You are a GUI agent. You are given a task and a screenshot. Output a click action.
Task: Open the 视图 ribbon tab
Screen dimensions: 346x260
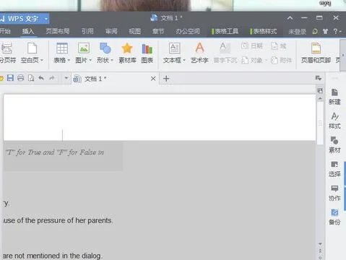134,31
